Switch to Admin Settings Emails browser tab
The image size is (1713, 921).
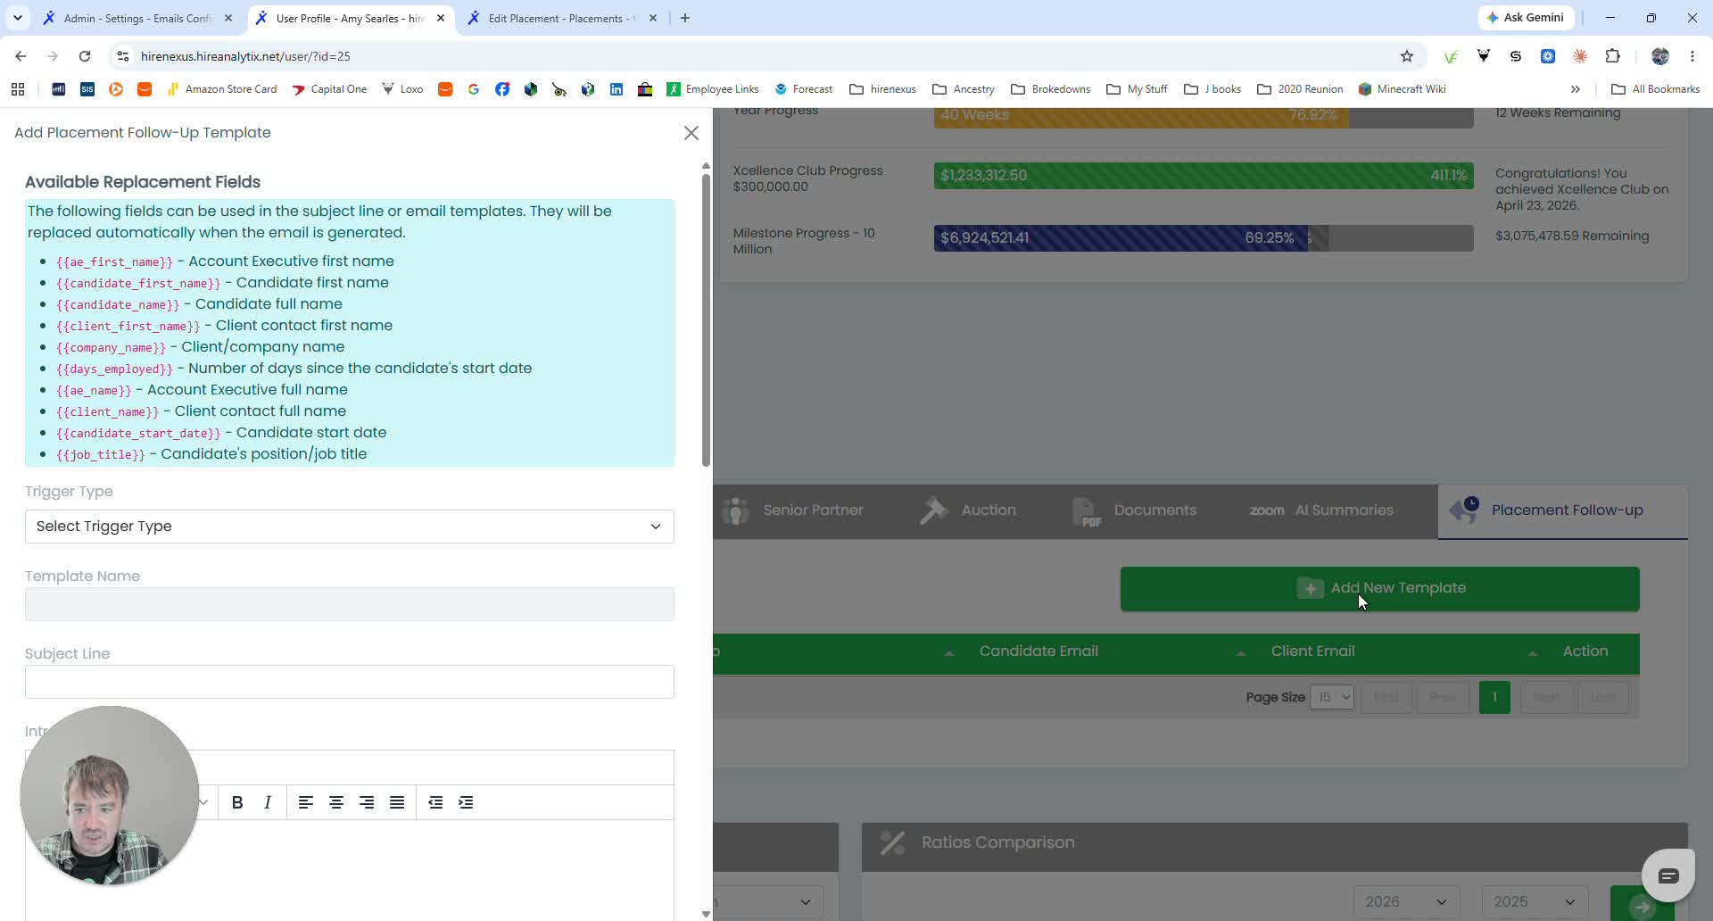coord(137,18)
